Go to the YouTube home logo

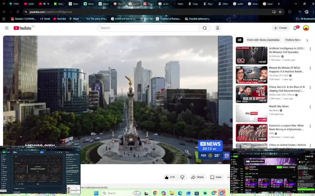(x=23, y=28)
